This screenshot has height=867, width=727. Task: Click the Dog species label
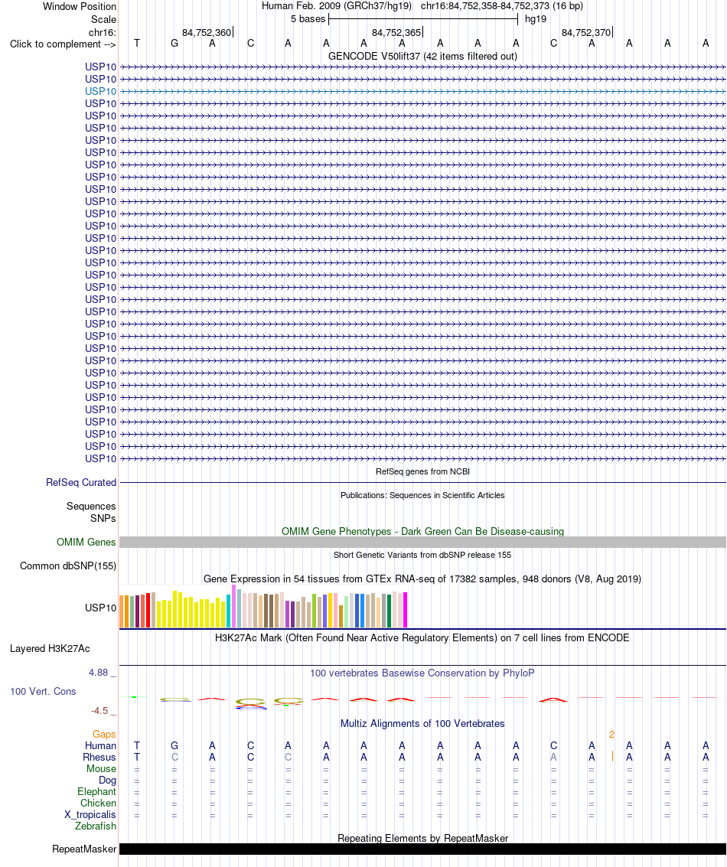point(107,781)
